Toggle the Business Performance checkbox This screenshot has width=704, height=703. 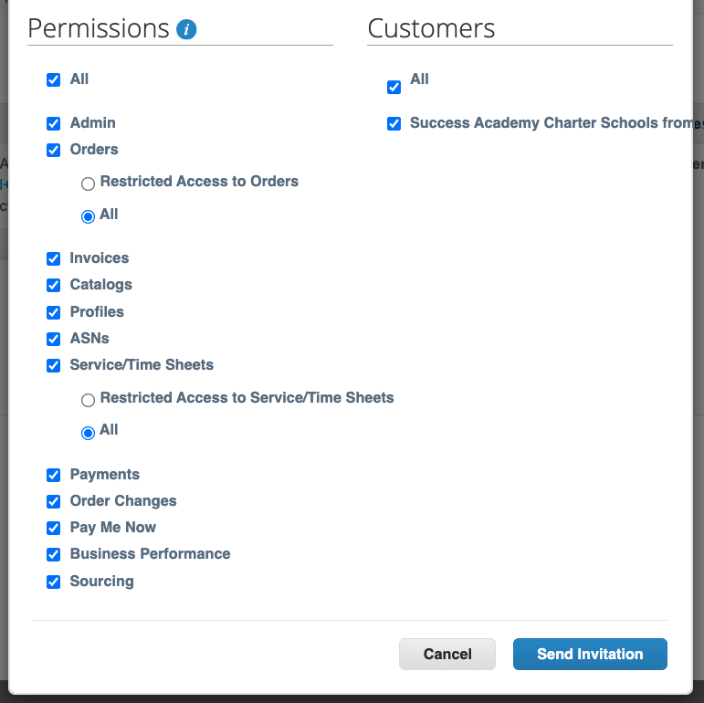coord(54,554)
